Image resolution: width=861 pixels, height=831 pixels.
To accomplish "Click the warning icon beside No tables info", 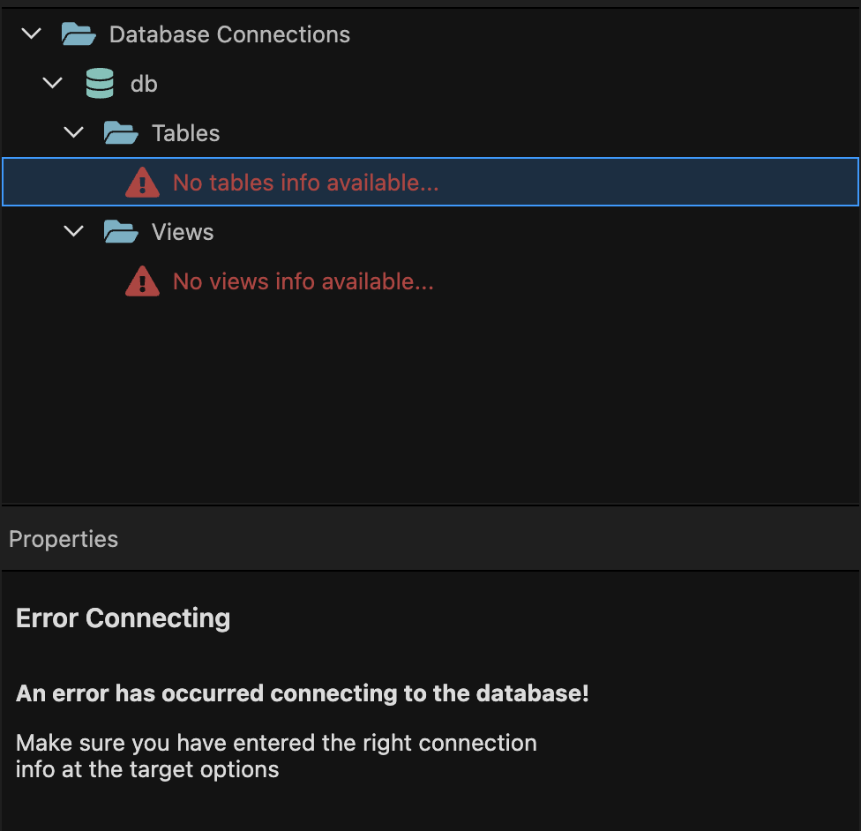I will click(x=142, y=183).
